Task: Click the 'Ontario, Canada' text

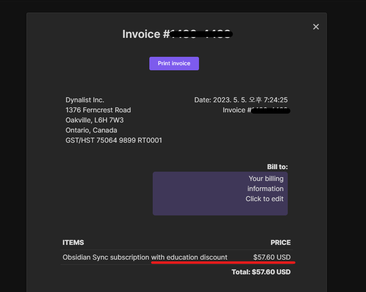Action: pos(91,130)
